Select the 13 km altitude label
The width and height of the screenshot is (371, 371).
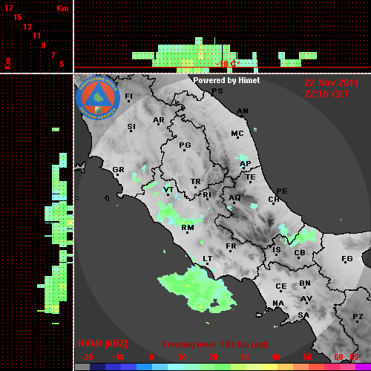tap(27, 27)
